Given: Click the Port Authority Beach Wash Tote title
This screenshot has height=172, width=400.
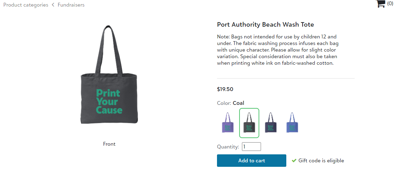Looking at the screenshot, I should [x=265, y=25].
